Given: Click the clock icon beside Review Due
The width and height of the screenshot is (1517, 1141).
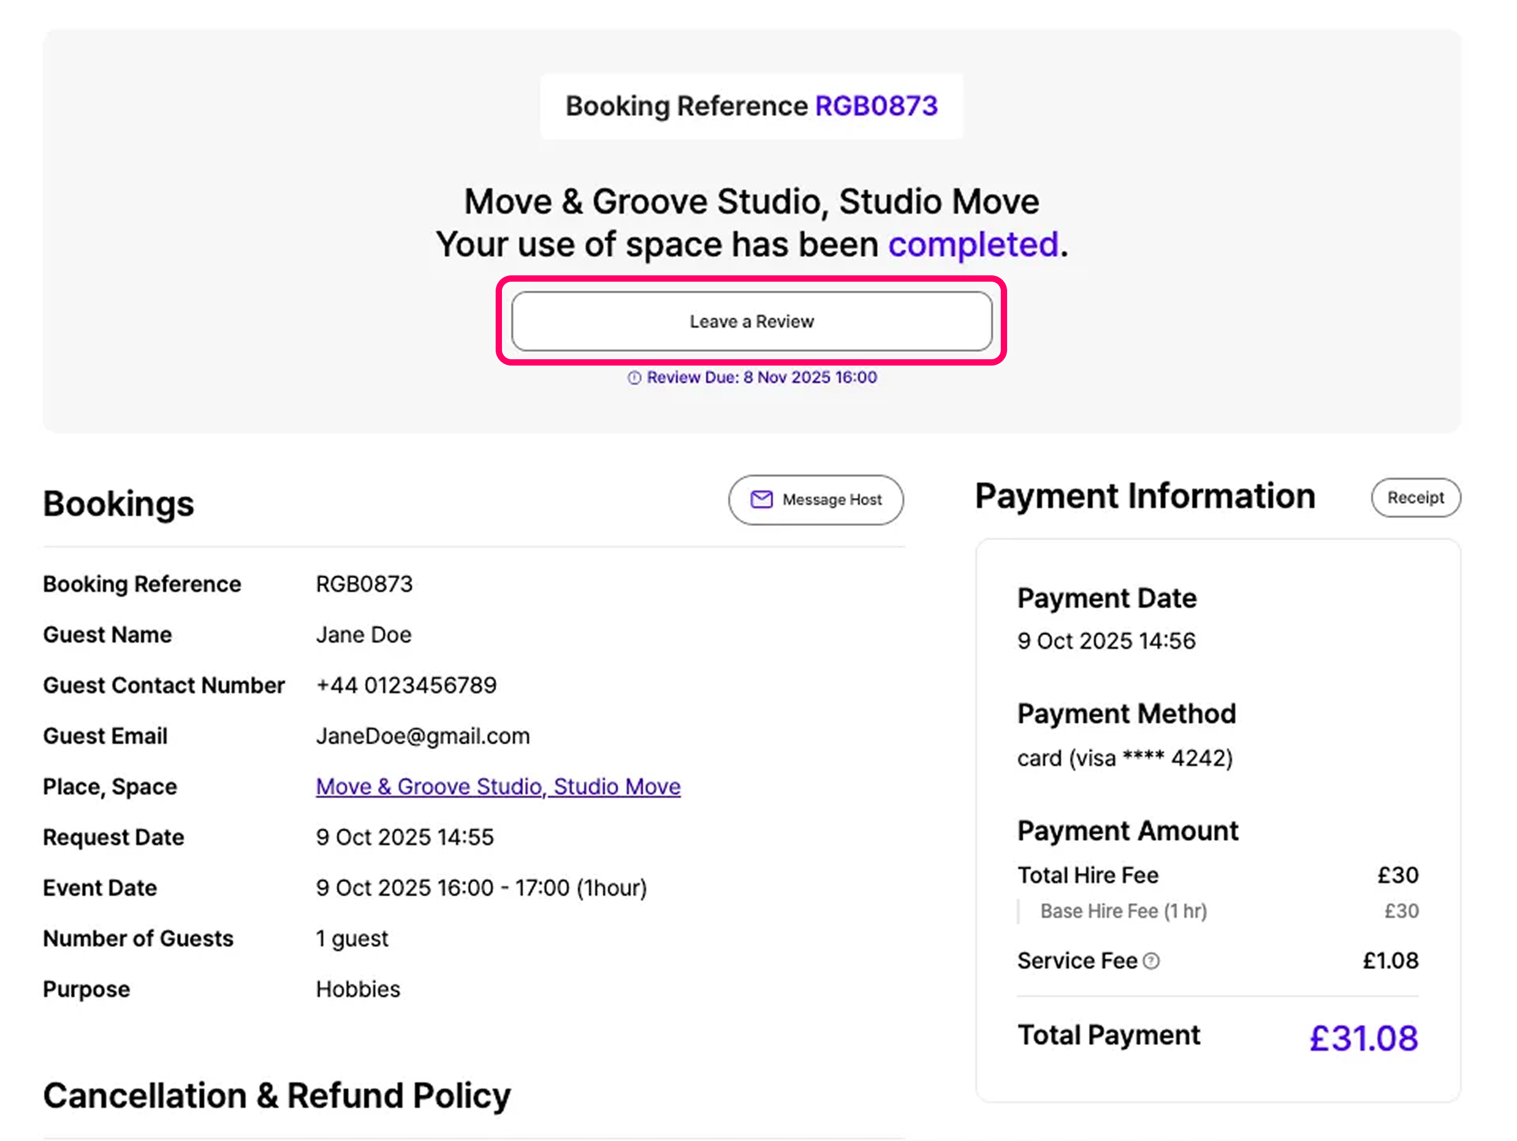Looking at the screenshot, I should pyautogui.click(x=634, y=378).
